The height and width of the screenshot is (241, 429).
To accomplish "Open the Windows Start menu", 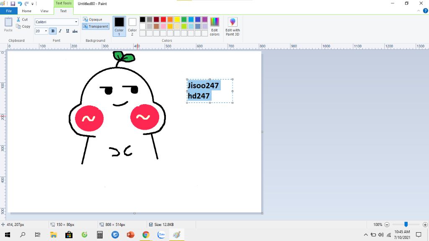I will [8, 235].
